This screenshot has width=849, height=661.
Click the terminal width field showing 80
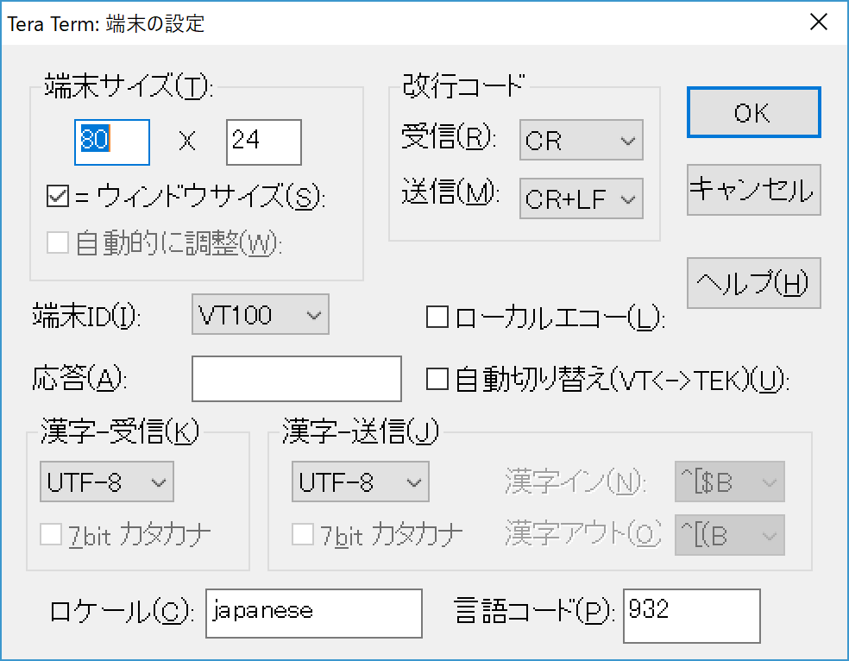(x=112, y=142)
